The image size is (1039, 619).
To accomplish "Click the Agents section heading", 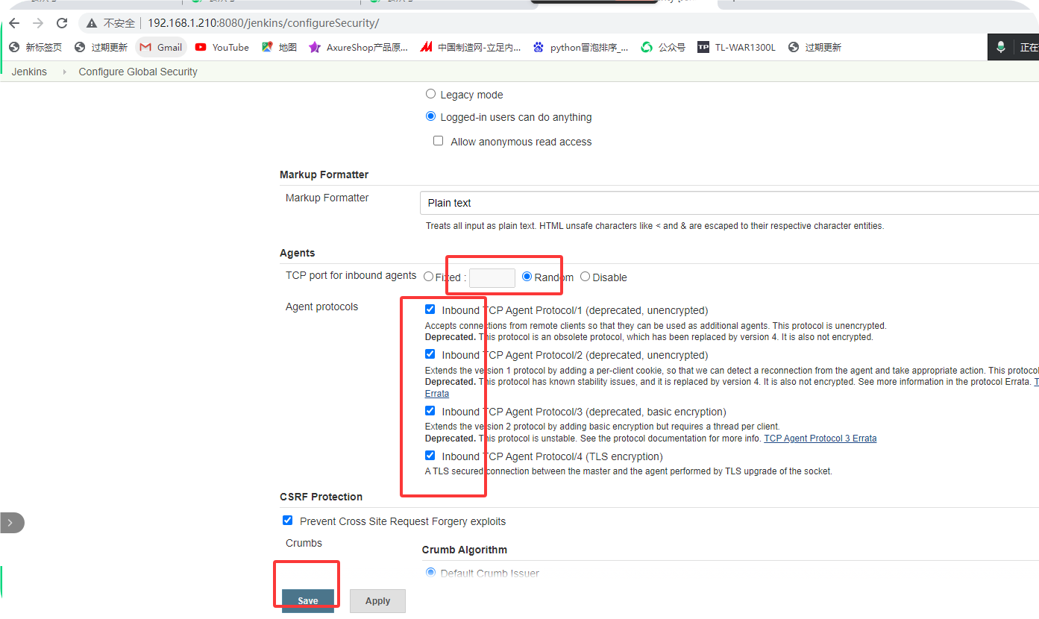I will tap(298, 253).
